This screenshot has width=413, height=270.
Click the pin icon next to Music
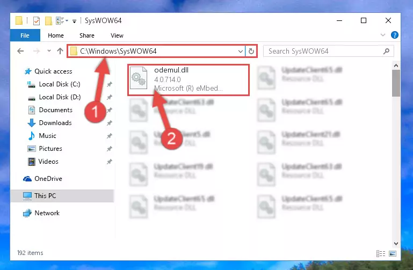[x=110, y=136]
